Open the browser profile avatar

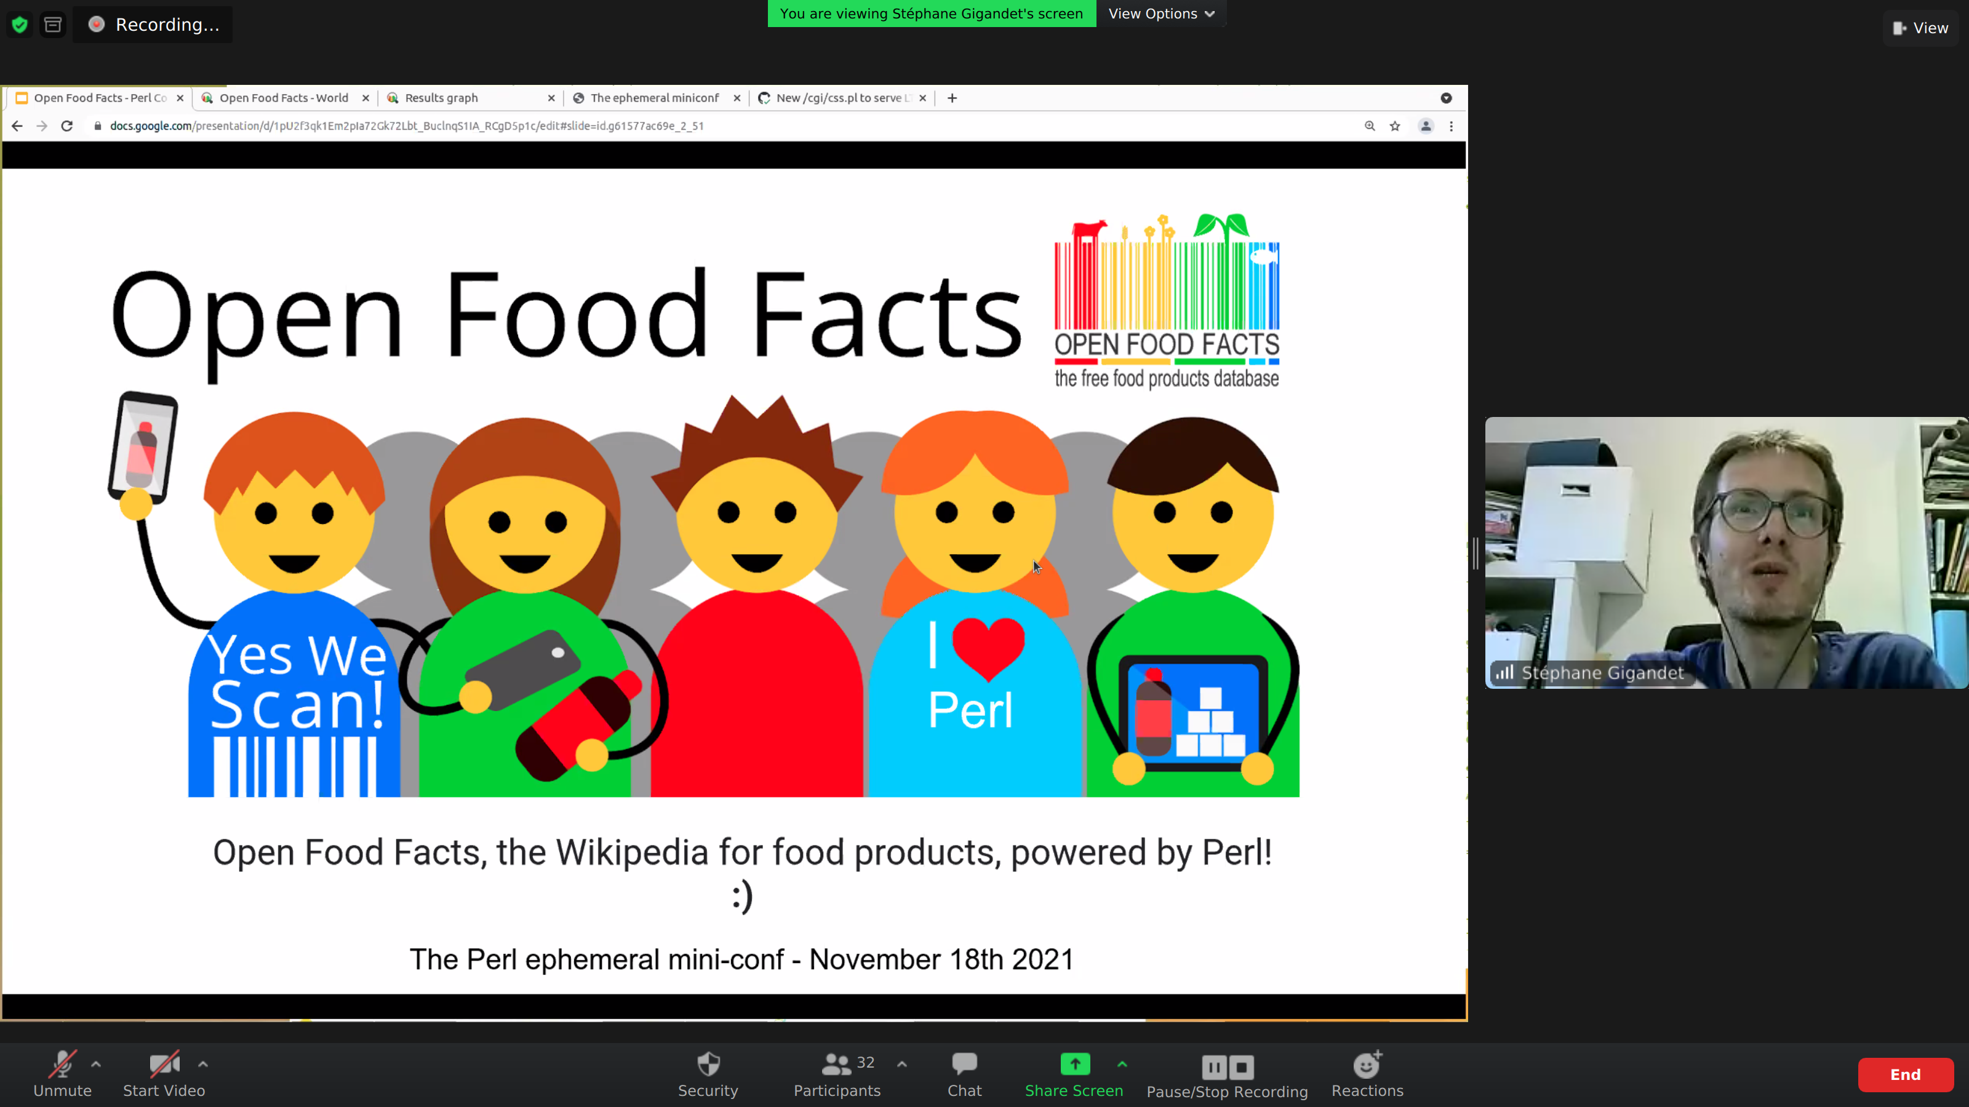tap(1426, 126)
